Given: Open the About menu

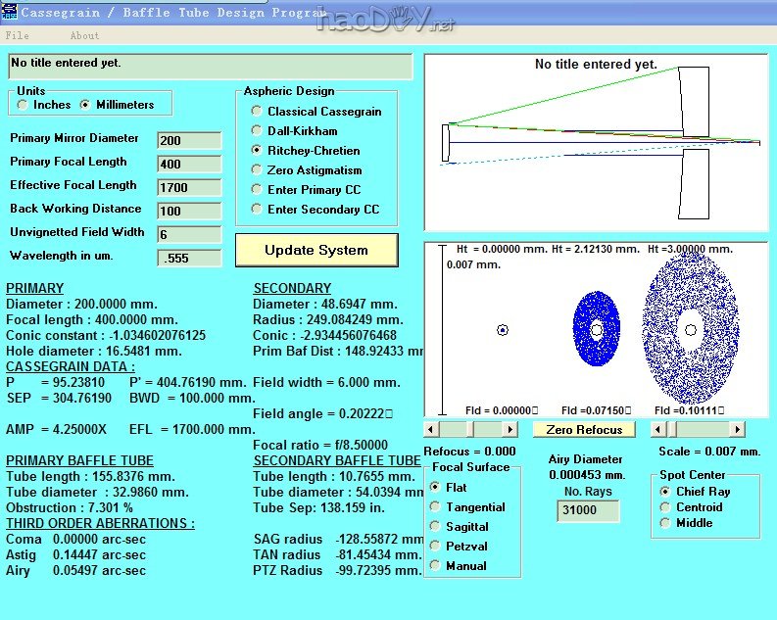Looking at the screenshot, I should (x=84, y=35).
